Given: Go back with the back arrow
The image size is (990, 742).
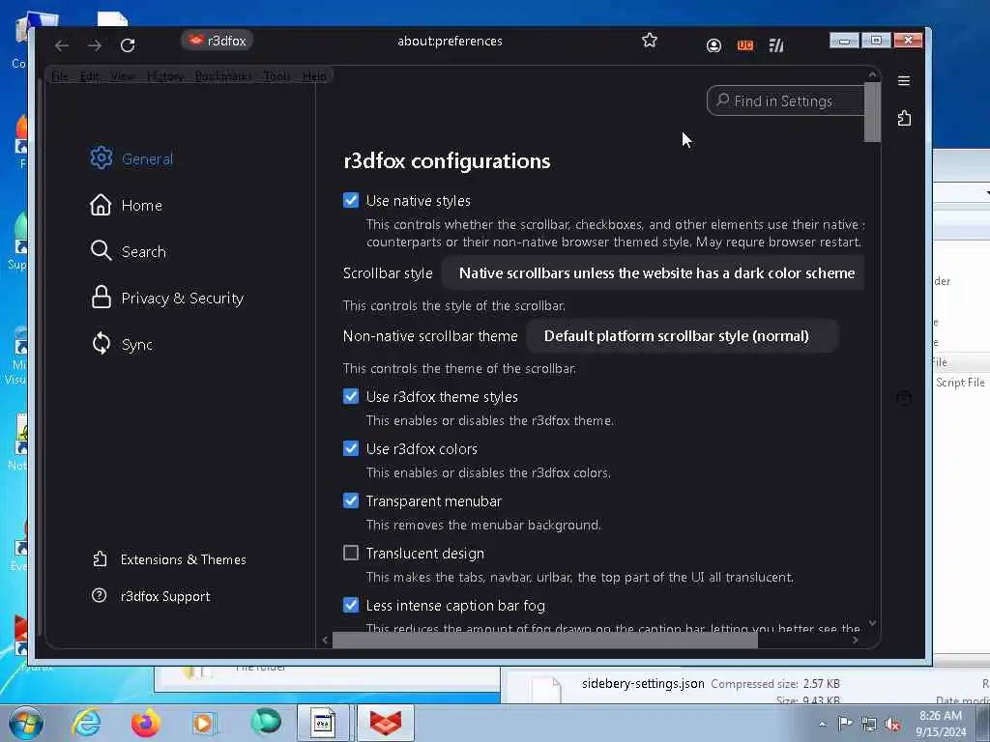Looking at the screenshot, I should tap(61, 45).
